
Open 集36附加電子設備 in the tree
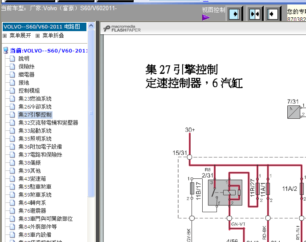(40, 146)
